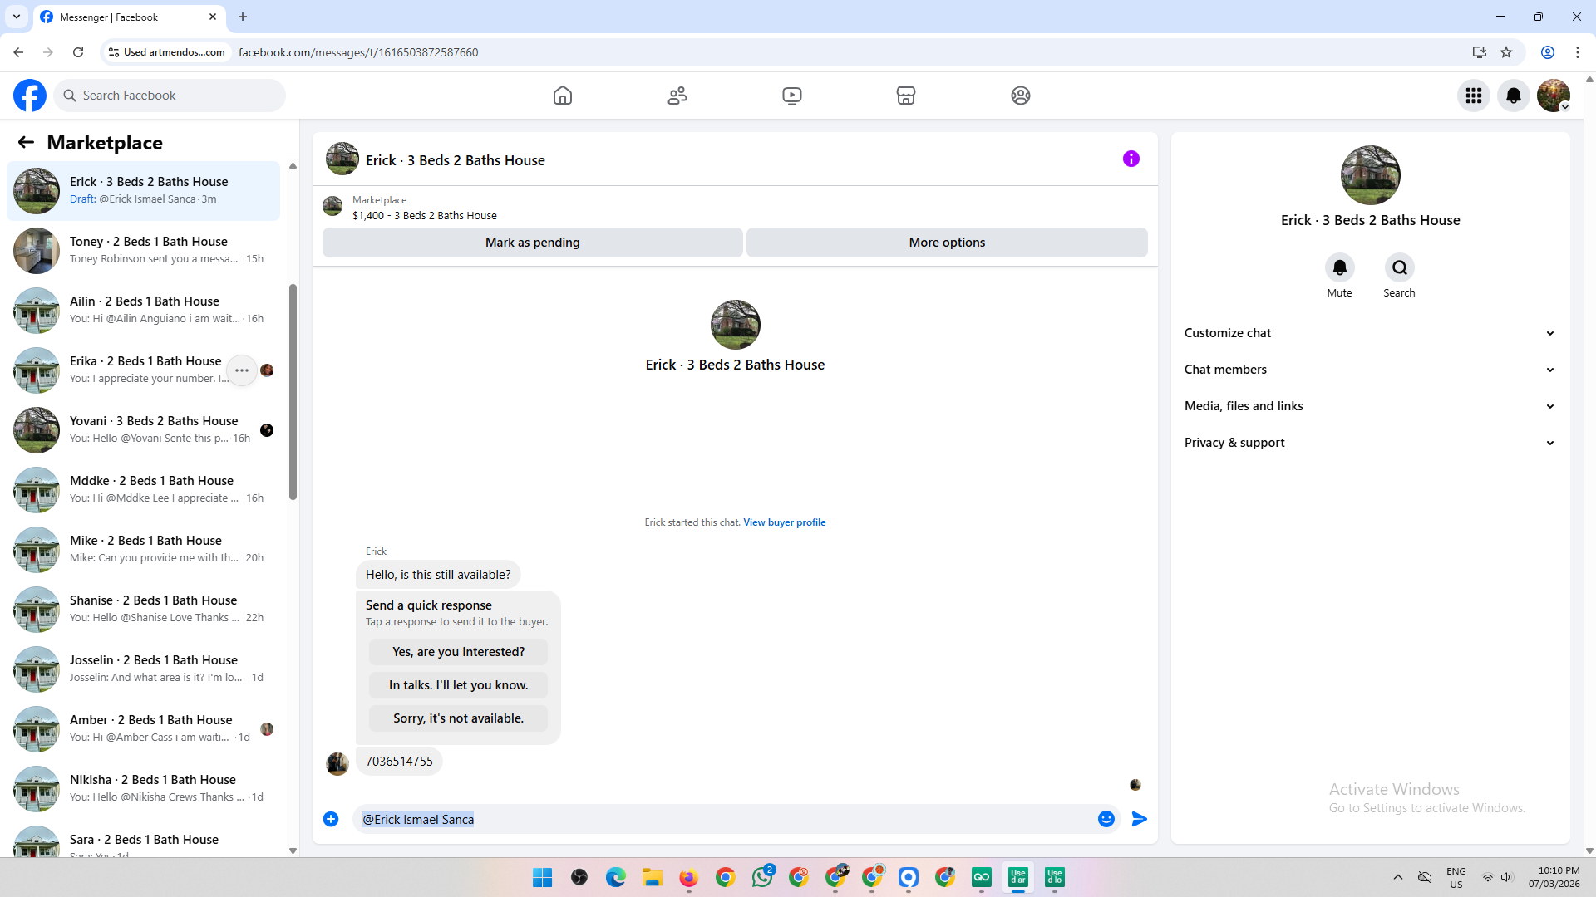Expand the Customize chat section
Viewport: 1596px width, 897px height.
1370,333
